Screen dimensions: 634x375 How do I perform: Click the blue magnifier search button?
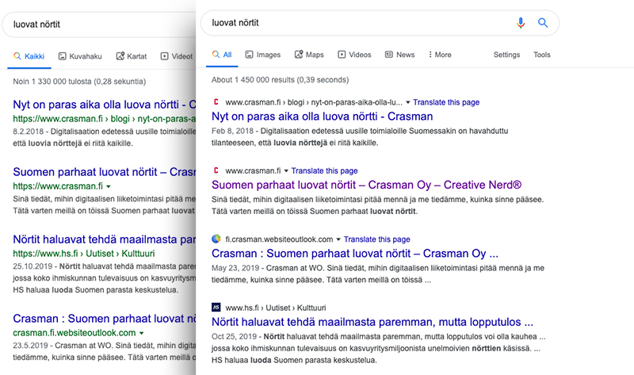click(x=543, y=23)
